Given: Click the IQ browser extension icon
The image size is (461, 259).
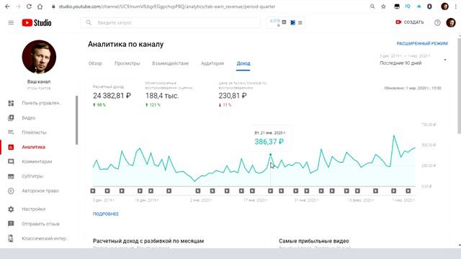Looking at the screenshot, I should [x=408, y=6].
